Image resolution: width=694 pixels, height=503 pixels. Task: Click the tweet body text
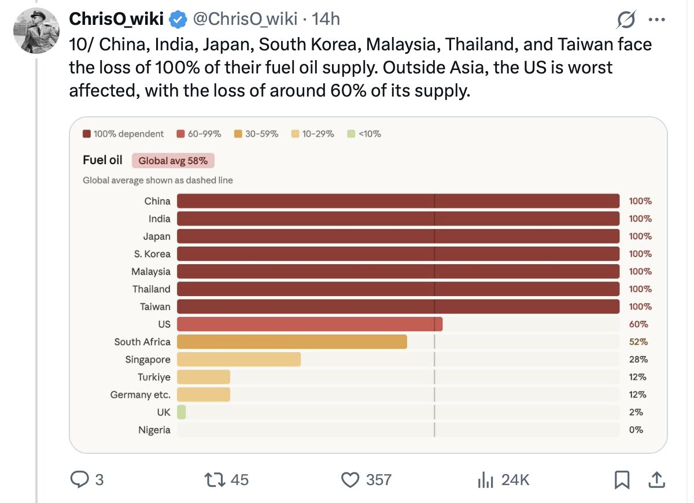[x=347, y=68]
